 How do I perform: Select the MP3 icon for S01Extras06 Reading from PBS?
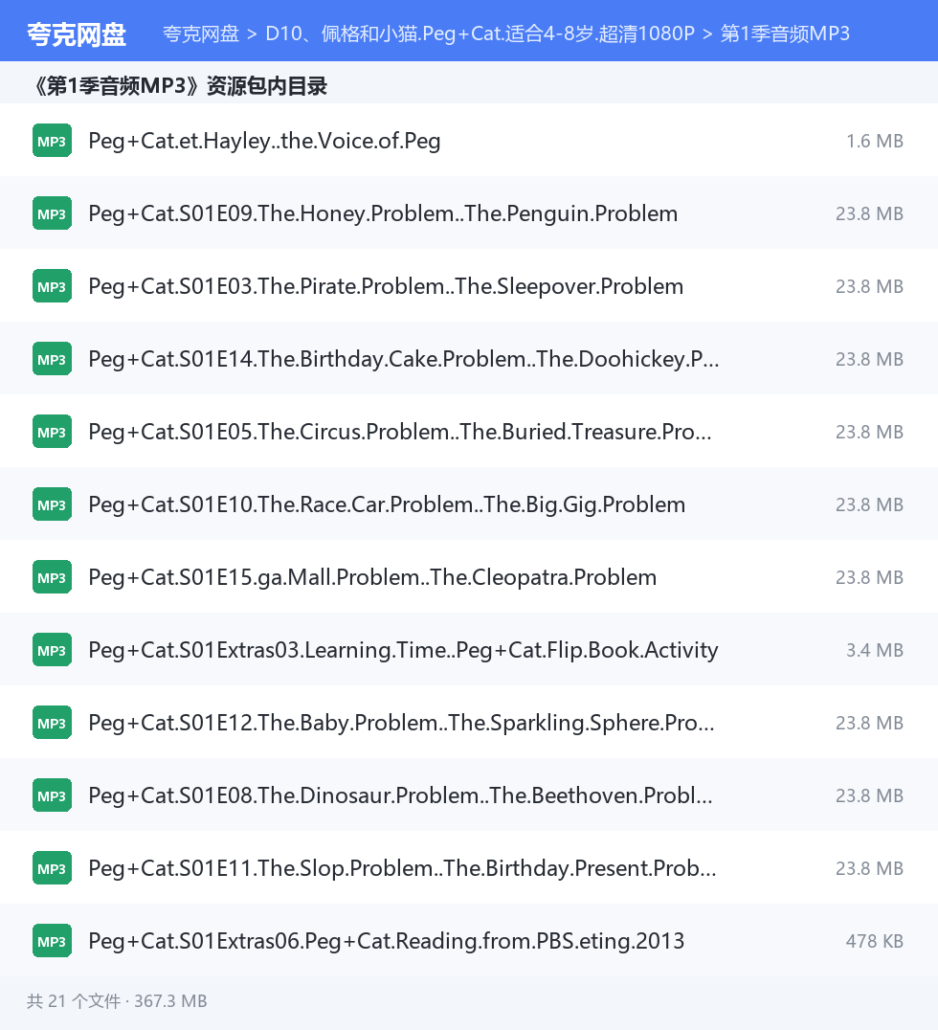tap(52, 941)
